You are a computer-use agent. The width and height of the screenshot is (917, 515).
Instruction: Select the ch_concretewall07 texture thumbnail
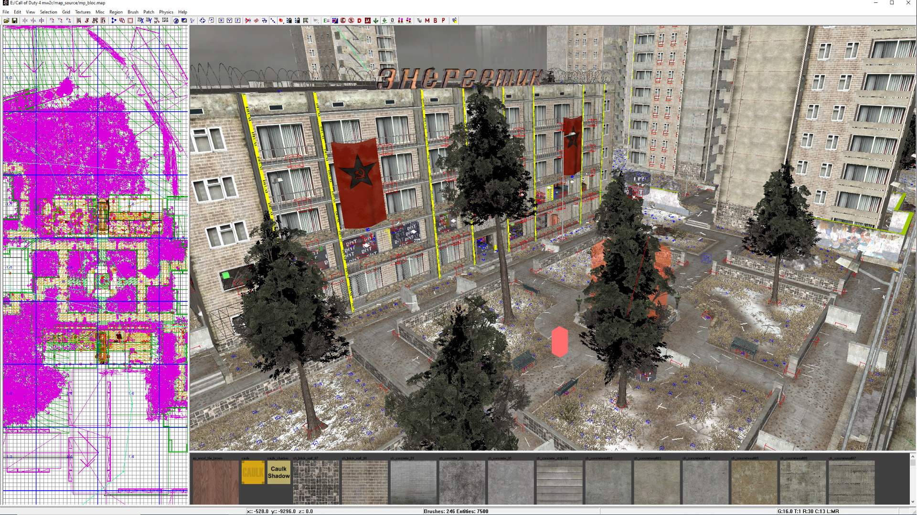852,482
